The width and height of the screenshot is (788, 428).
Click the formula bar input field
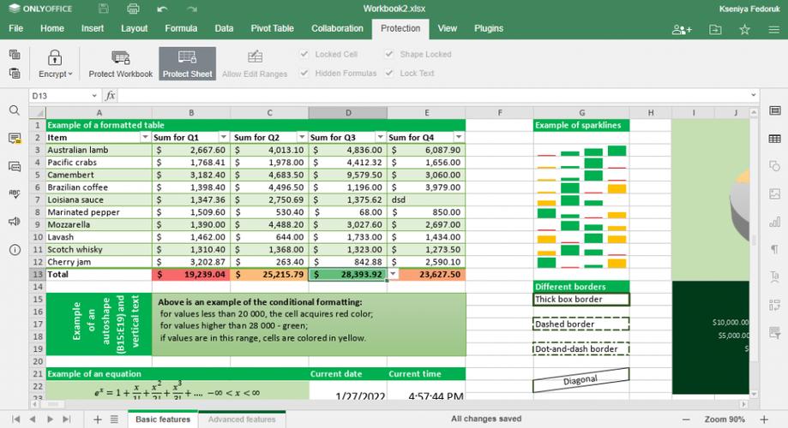tap(435, 95)
